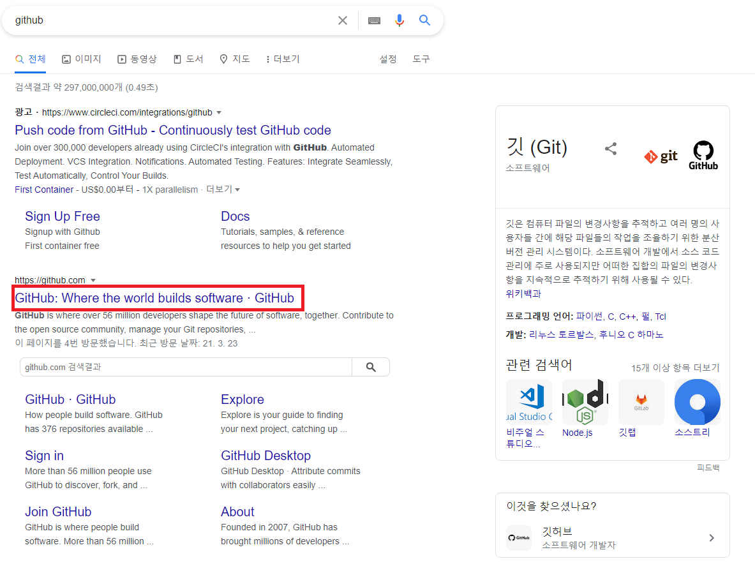This screenshot has width=755, height=566.
Task: Switch to the 지도 tab
Action: tap(235, 59)
